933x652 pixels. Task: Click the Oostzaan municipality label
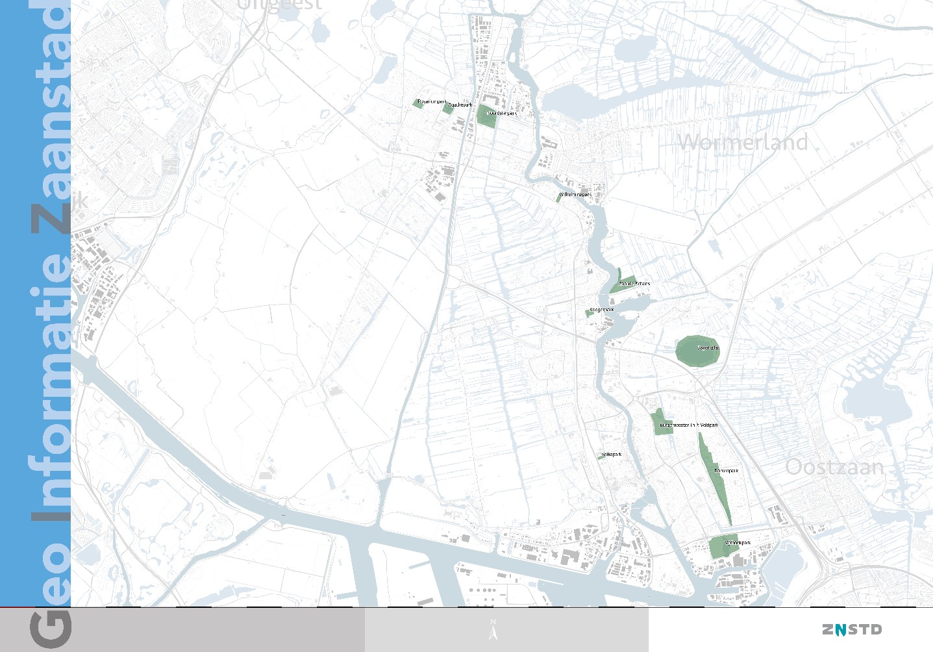(x=834, y=466)
